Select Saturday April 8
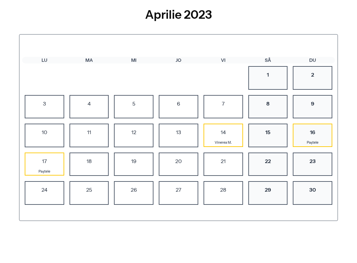This screenshot has width=357, height=263. [268, 107]
